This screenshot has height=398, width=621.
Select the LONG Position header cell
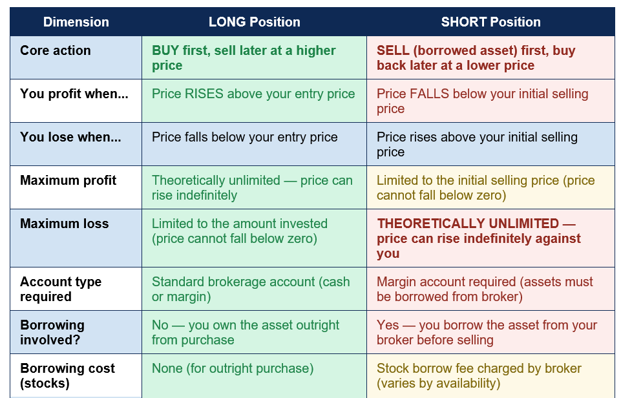click(x=254, y=22)
